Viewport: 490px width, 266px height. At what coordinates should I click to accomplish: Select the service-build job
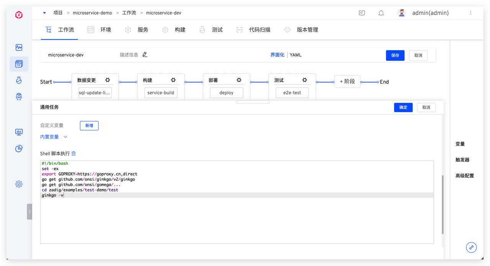(x=161, y=93)
